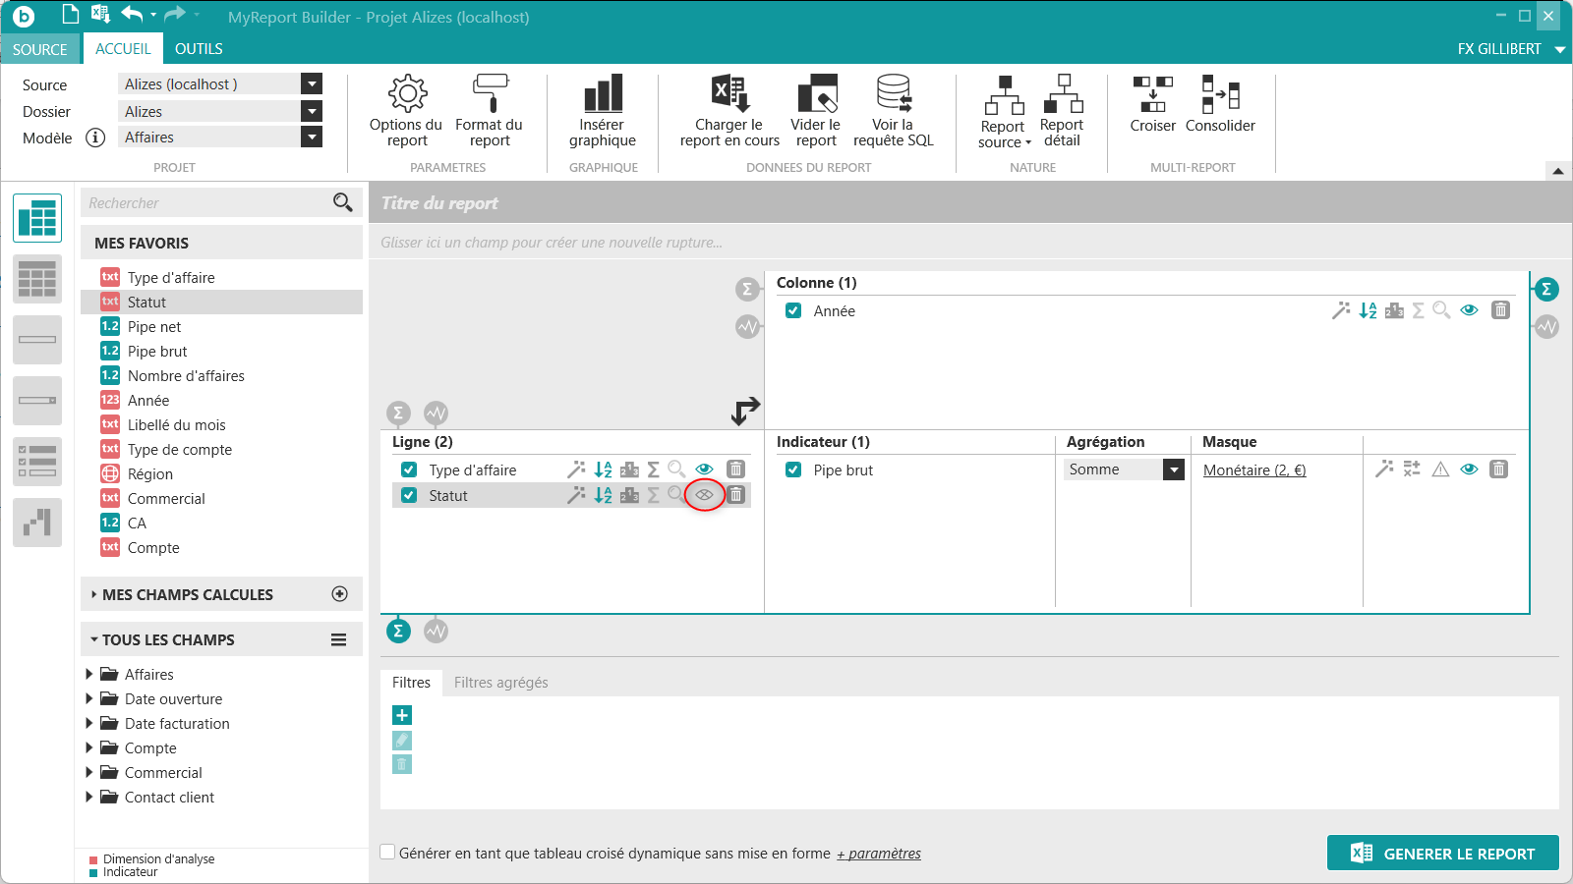The height and width of the screenshot is (884, 1573).
Task: Click the Format du report paint roller
Action: (x=489, y=110)
